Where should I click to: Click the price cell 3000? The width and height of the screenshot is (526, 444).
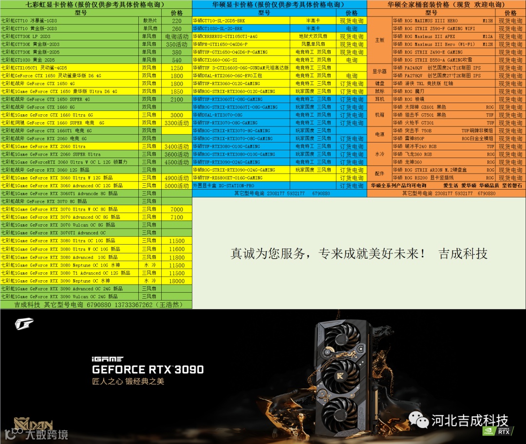(177, 115)
